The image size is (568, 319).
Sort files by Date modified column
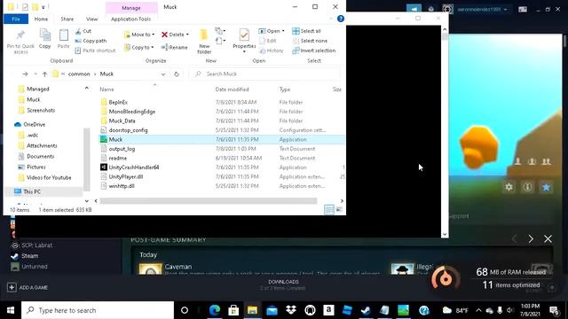pyautogui.click(x=232, y=89)
